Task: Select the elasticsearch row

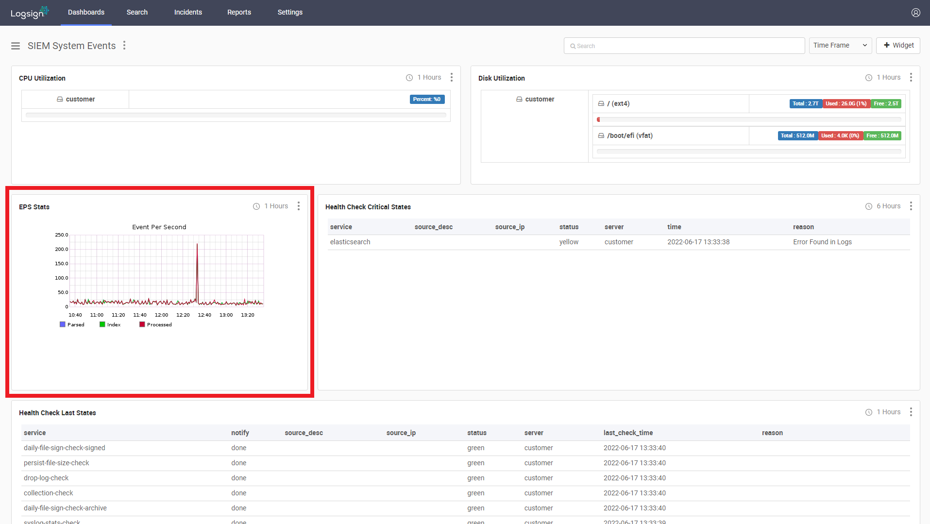Action: click(619, 242)
